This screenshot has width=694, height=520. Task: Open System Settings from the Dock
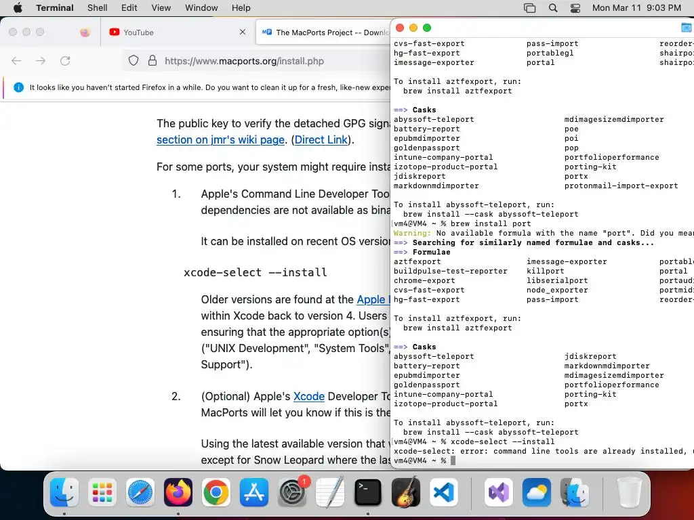(292, 492)
